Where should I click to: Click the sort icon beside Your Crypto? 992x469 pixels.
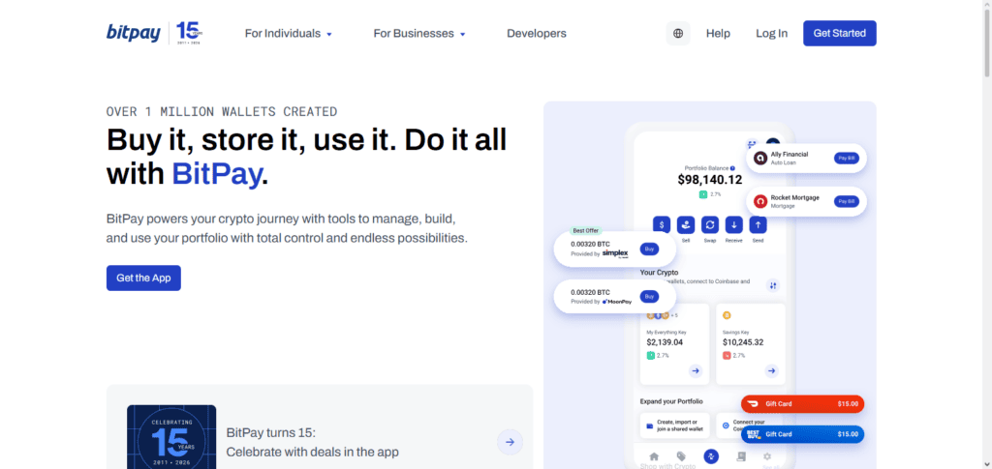[773, 285]
